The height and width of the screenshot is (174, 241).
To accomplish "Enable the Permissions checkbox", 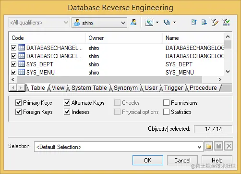I will click(166, 103).
